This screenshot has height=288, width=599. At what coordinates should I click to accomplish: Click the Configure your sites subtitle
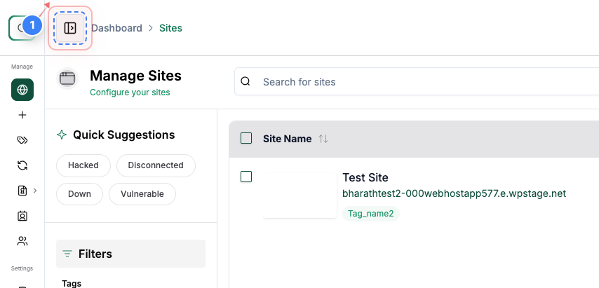[130, 92]
